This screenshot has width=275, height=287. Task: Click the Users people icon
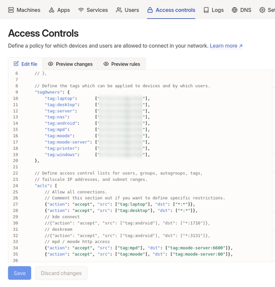pos(119,10)
